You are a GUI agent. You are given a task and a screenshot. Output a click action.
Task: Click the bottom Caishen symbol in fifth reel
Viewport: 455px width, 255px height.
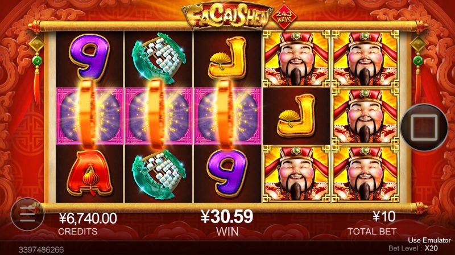[365, 174]
